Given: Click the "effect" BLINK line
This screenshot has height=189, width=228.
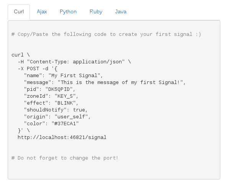Looking at the screenshot, I should coord(51,103).
